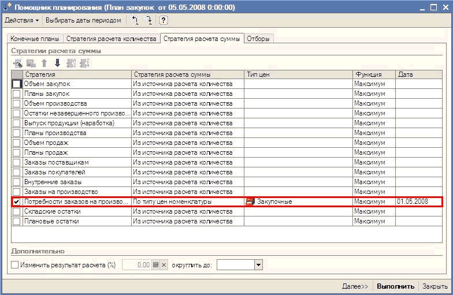The image size is (453, 295).
Task: Click the move row up arrow icon
Action: point(44,64)
